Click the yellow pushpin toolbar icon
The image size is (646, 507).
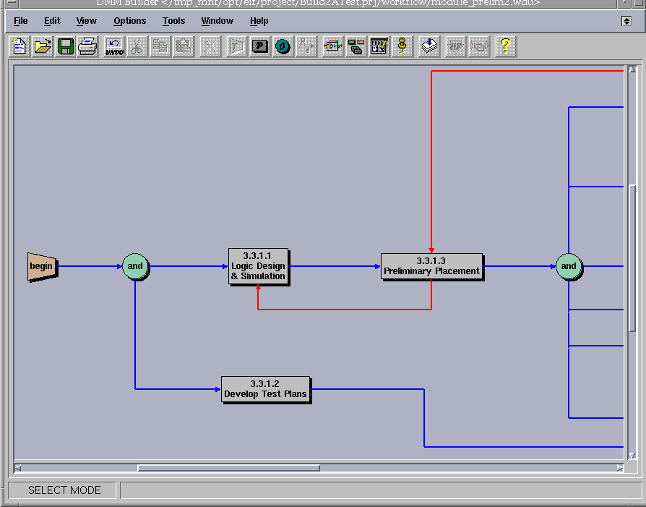402,47
